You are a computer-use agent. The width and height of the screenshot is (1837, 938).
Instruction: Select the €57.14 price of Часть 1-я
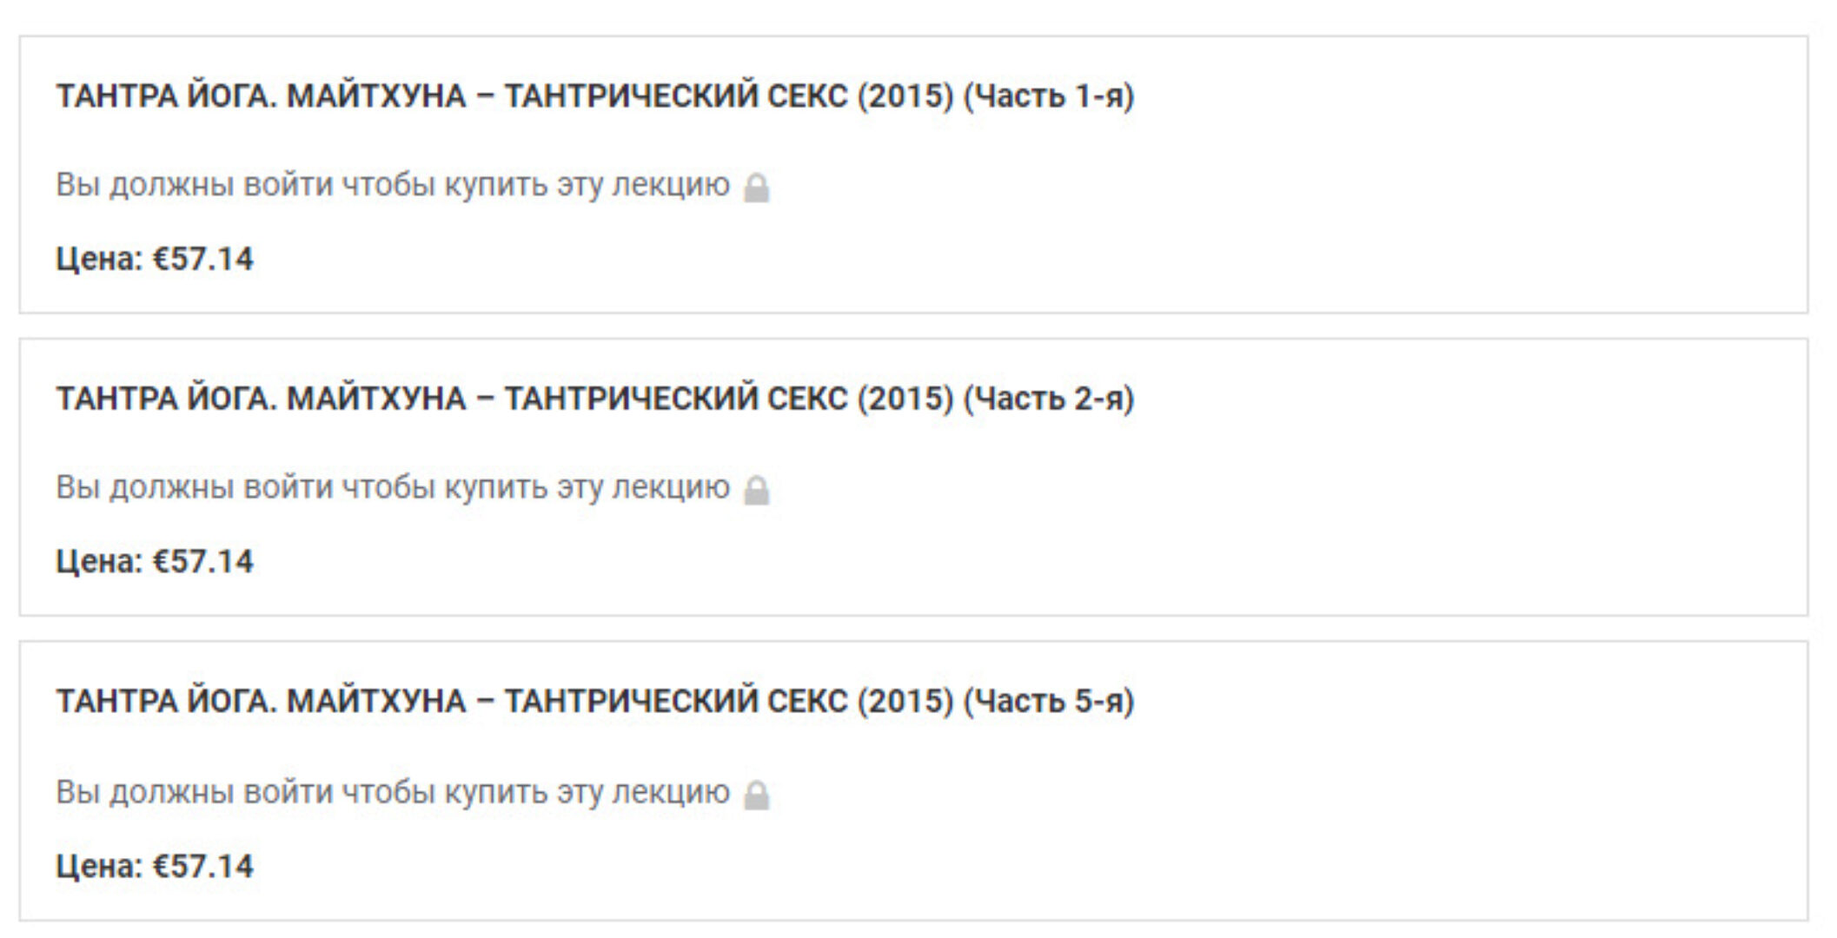click(203, 259)
